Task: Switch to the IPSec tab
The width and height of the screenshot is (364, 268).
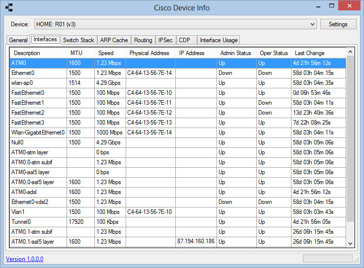Action: coord(165,40)
